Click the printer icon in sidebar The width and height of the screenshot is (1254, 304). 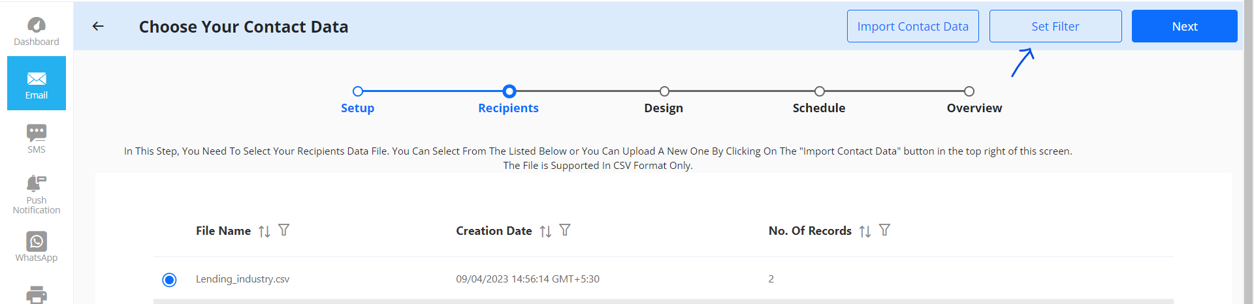(x=37, y=295)
